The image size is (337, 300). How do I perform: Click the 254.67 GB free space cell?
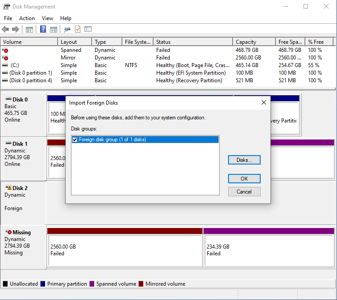coord(290,65)
